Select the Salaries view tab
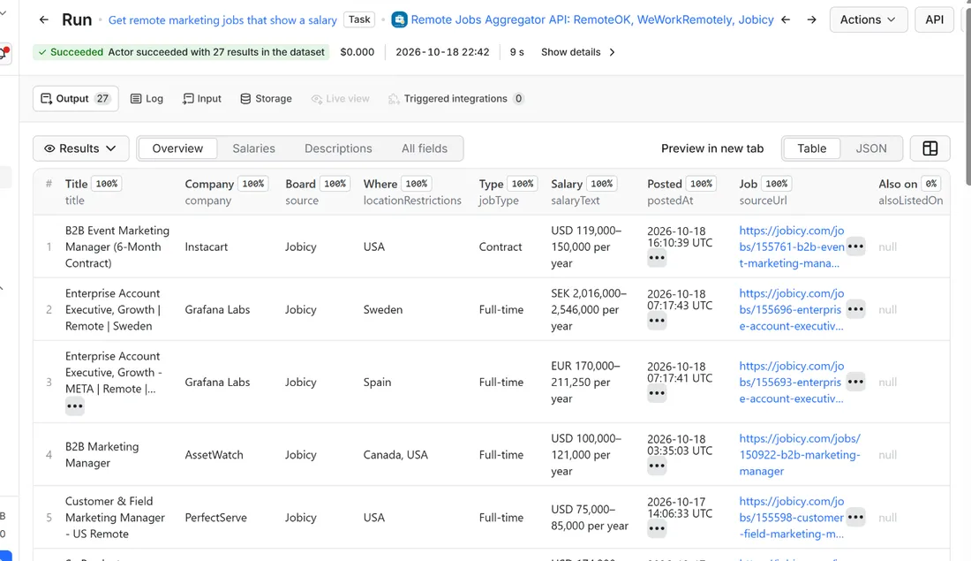The image size is (971, 561). (254, 148)
